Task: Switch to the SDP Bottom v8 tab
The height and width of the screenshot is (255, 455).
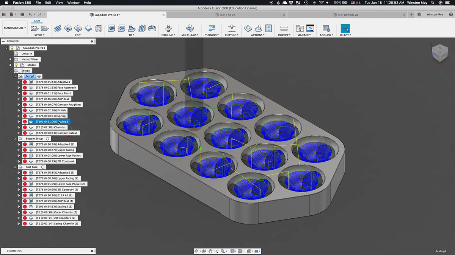Action: [x=345, y=15]
